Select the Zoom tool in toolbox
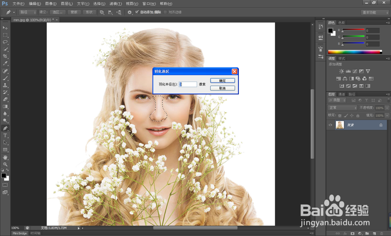The width and height of the screenshot is (391, 236). tap(5, 164)
